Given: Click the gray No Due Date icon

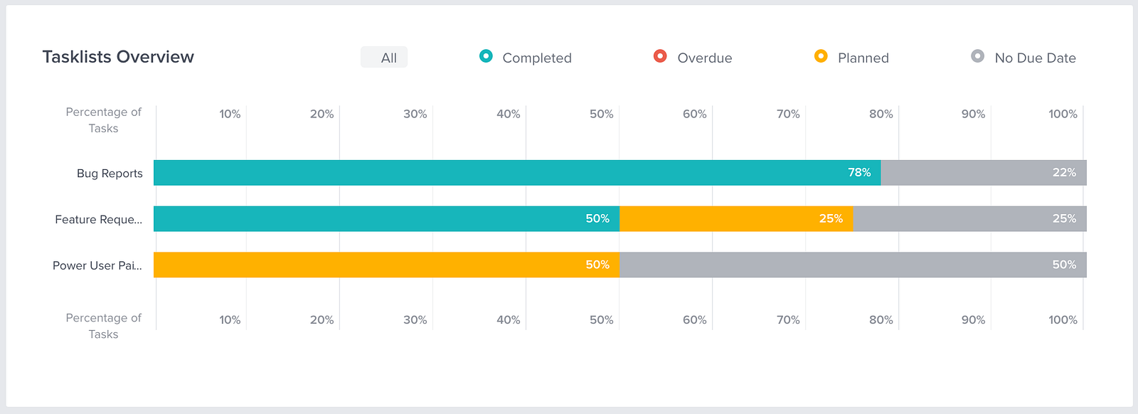Looking at the screenshot, I should point(978,56).
